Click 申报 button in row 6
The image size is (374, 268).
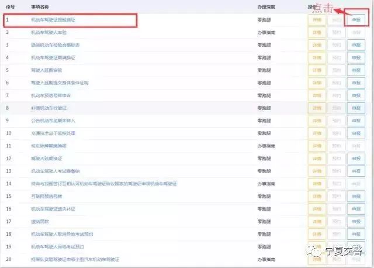[356, 83]
